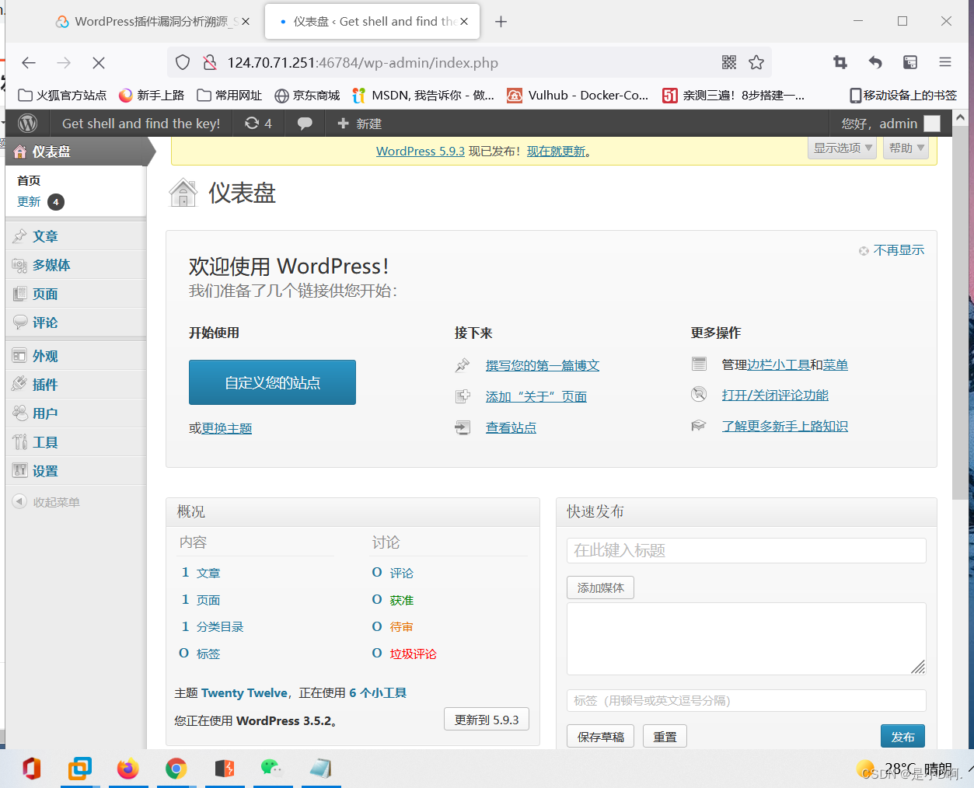974x788 pixels.
Task: Click the Twenty Twelve theme link
Action: pyautogui.click(x=244, y=692)
